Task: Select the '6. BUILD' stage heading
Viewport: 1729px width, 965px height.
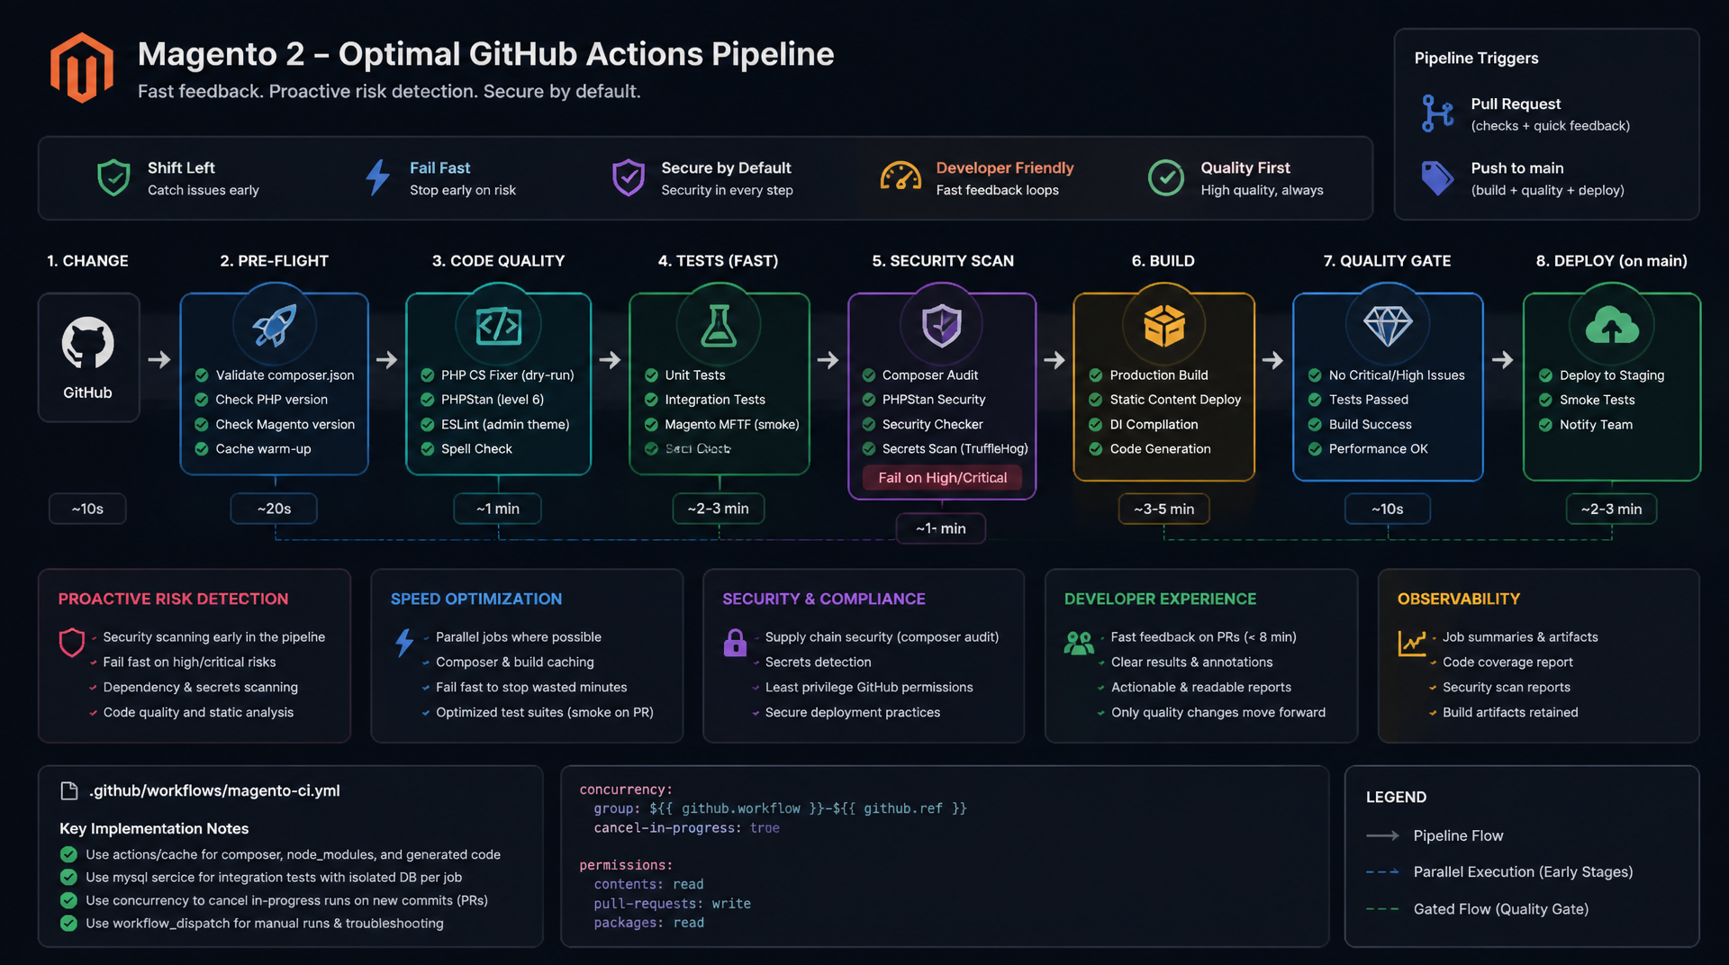Action: [x=1163, y=261]
